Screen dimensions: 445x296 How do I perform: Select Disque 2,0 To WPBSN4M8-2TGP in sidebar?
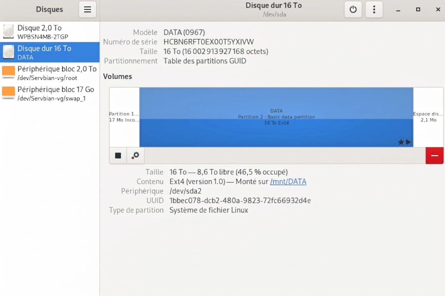(50, 32)
